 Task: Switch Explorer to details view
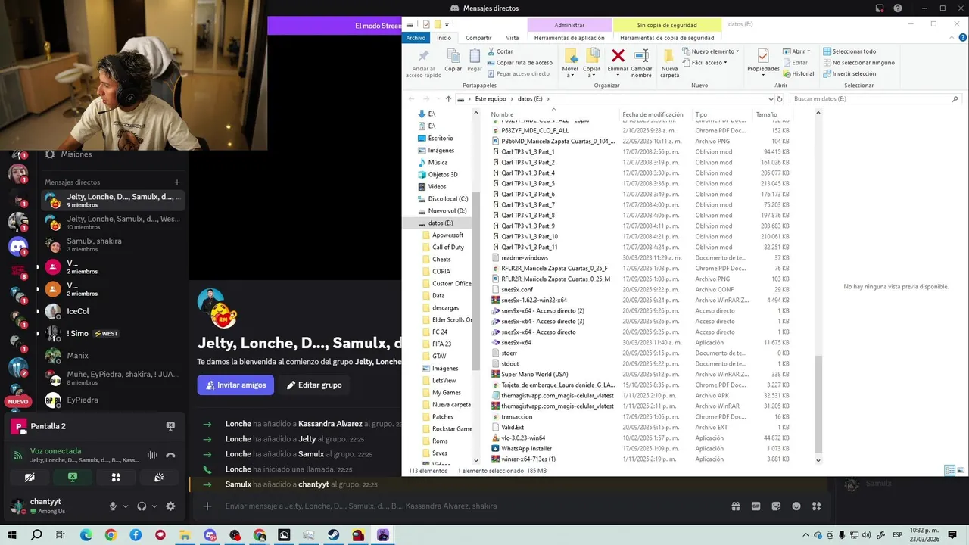949,471
